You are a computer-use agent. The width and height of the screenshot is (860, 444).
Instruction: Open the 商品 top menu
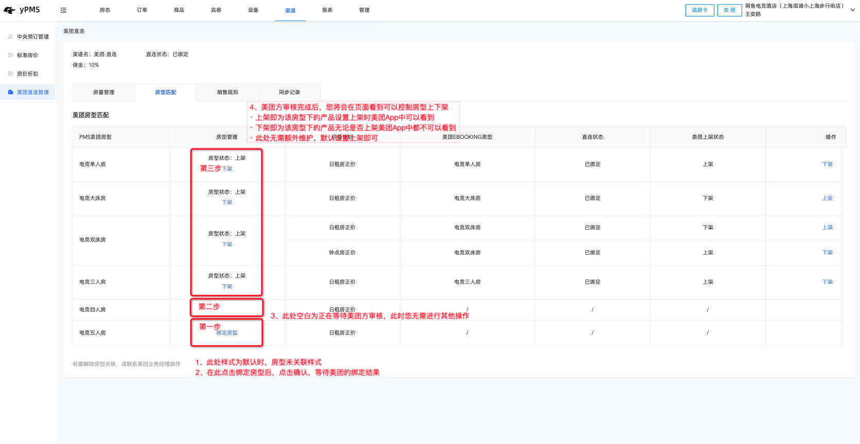[x=179, y=10]
